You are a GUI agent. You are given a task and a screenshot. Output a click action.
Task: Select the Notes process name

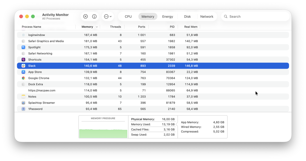pos(32,96)
